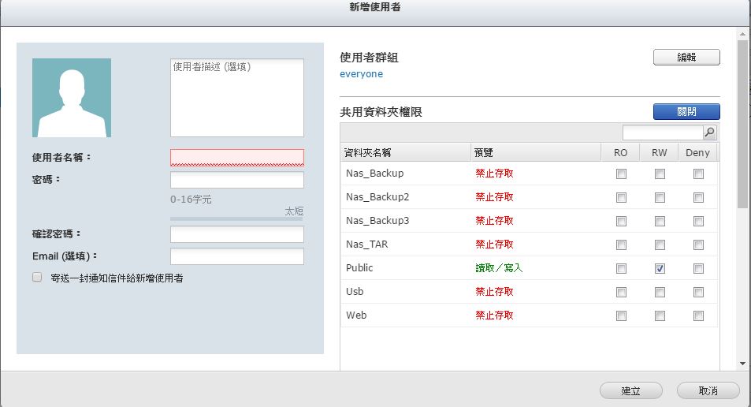Click the 編輯 button for user groups

[x=686, y=58]
